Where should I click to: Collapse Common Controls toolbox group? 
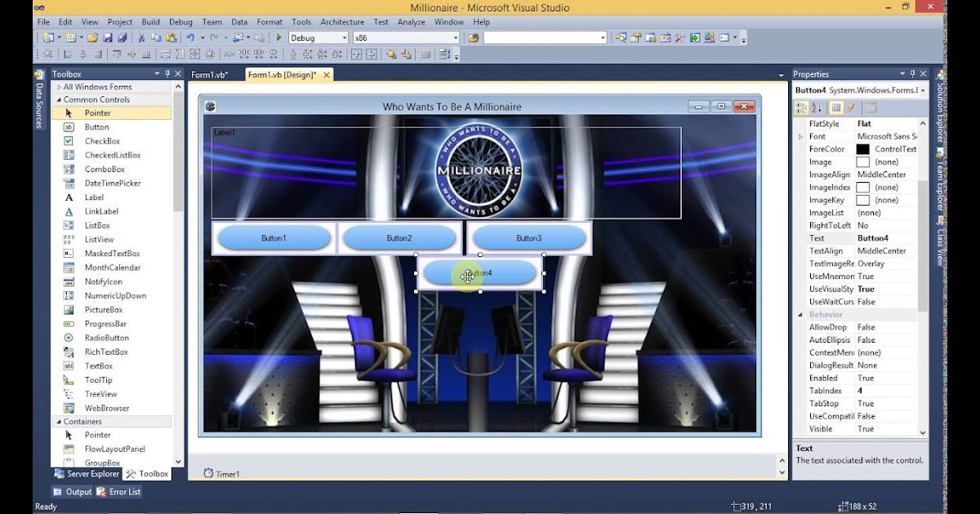(x=59, y=100)
